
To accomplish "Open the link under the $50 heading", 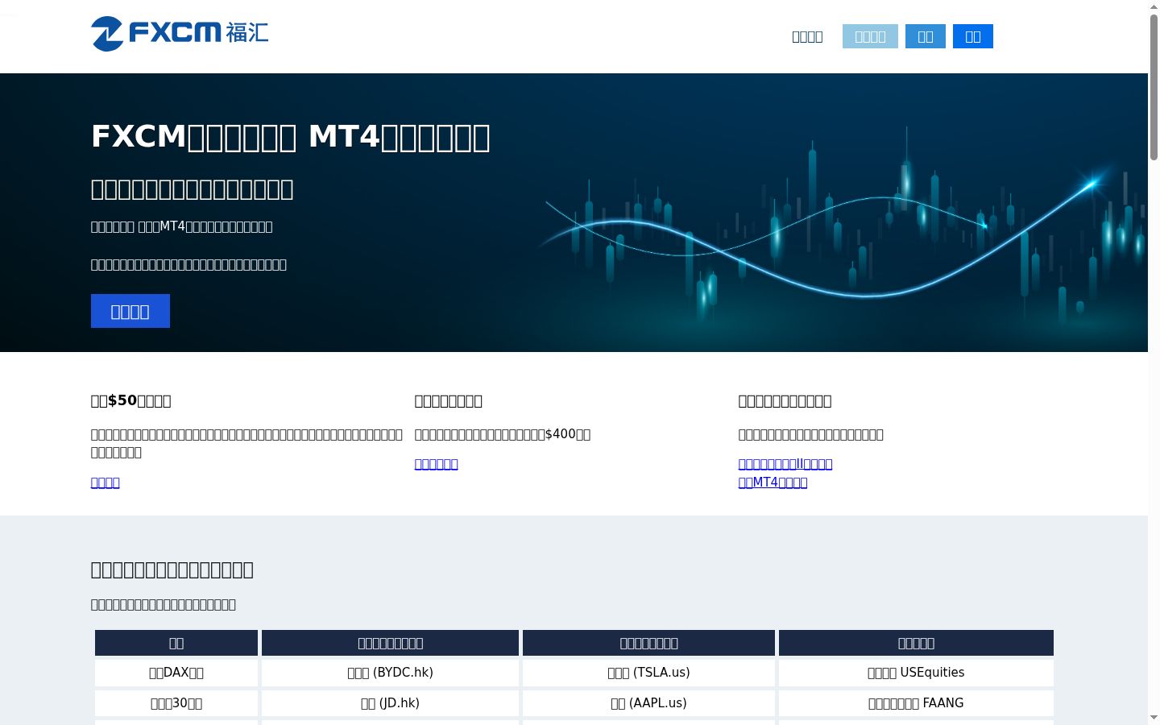I will pos(106,483).
